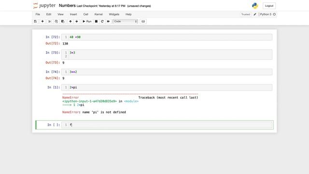This screenshot has width=309, height=174.
Task: Open the File menu
Action: coord(38,14)
